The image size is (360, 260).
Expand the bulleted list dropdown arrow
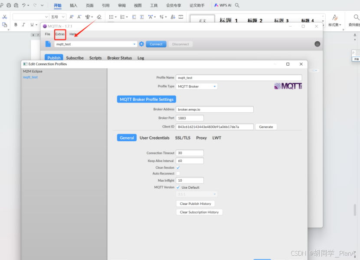[x=116, y=17]
